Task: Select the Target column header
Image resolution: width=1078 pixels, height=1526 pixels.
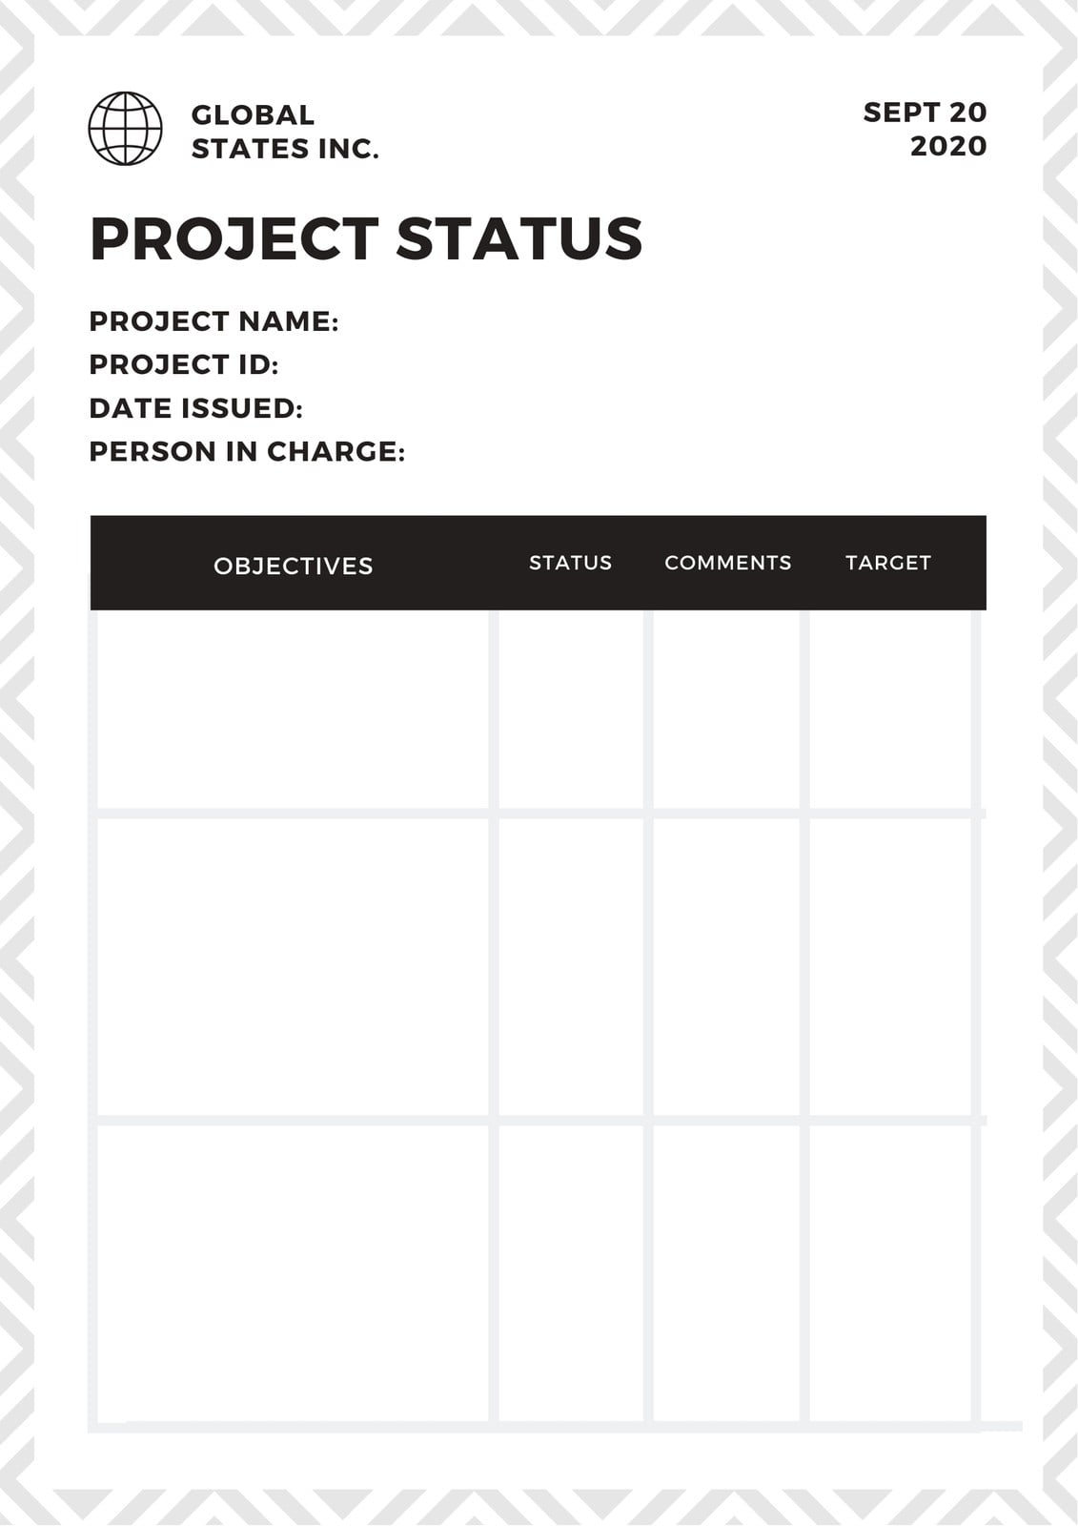Action: pyautogui.click(x=888, y=563)
